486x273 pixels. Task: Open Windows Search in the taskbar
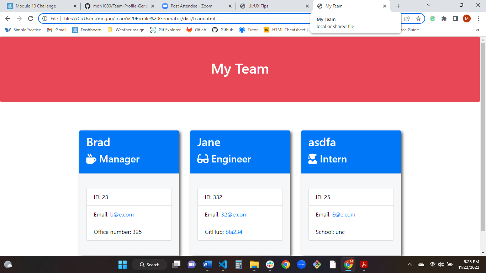pos(149,264)
